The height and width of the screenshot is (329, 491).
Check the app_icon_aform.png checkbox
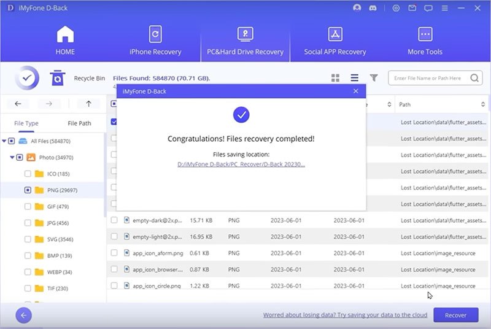tap(114, 253)
